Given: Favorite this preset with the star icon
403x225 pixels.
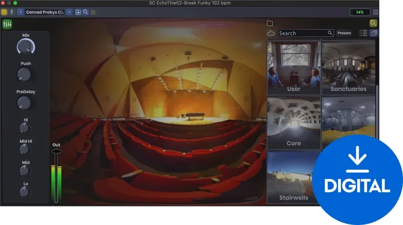Looking at the screenshot, I should pyautogui.click(x=93, y=12).
